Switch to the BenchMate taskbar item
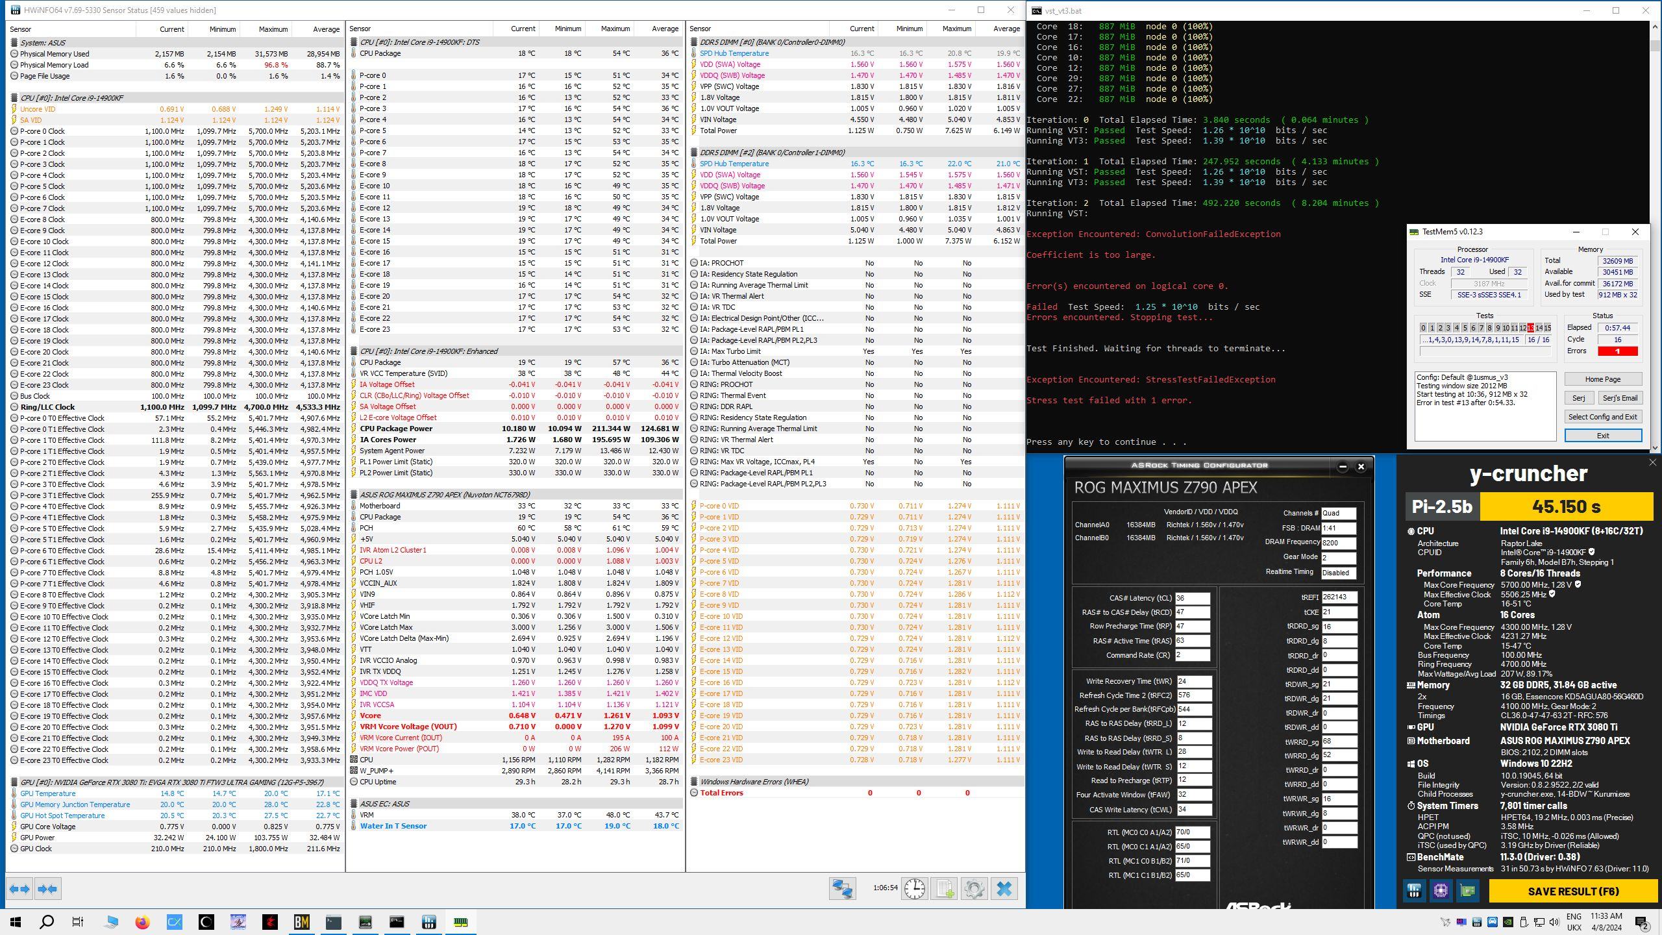1662x935 pixels. (302, 922)
